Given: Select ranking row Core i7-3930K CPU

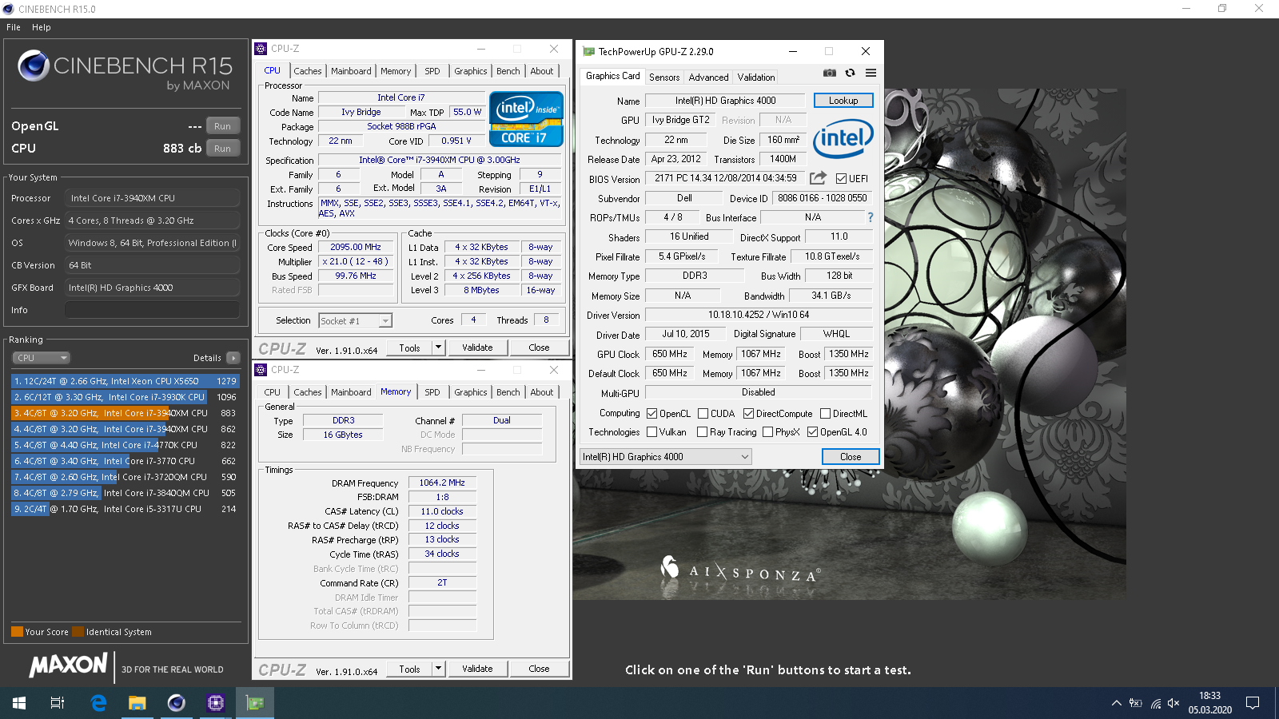Looking at the screenshot, I should pos(125,397).
